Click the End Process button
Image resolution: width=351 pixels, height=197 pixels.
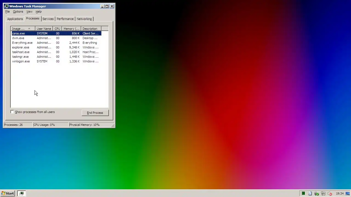point(95,113)
